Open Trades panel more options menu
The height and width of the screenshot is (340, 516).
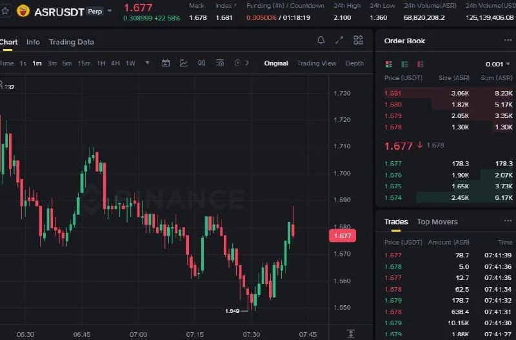[x=508, y=221]
